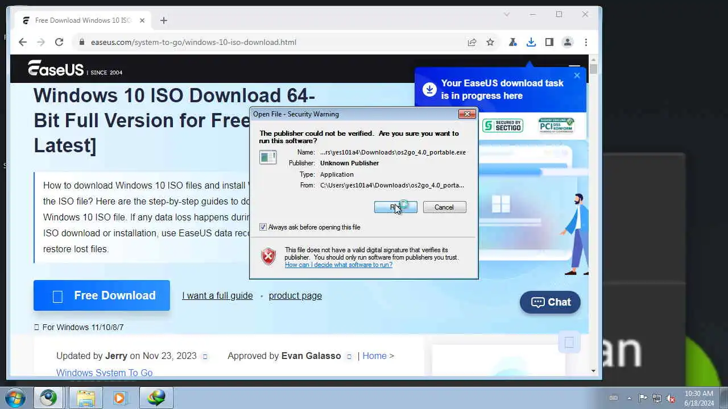The width and height of the screenshot is (728, 409).
Task: Click the page scrollbar down arrow
Action: tap(593, 371)
